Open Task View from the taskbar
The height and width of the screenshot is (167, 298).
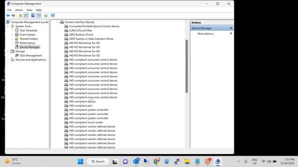[x=115, y=161]
